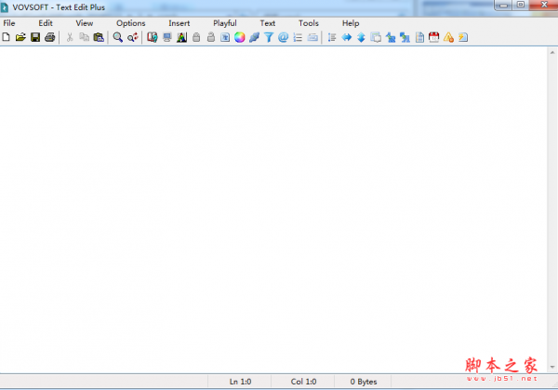The image size is (558, 390).
Task: Click the 'Col 1:0' status bar entry
Action: pyautogui.click(x=303, y=382)
